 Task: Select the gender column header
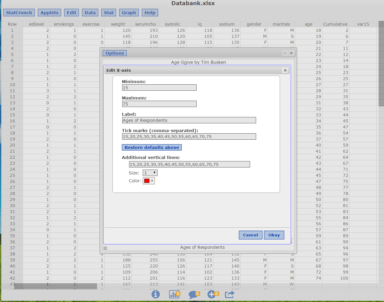click(254, 24)
